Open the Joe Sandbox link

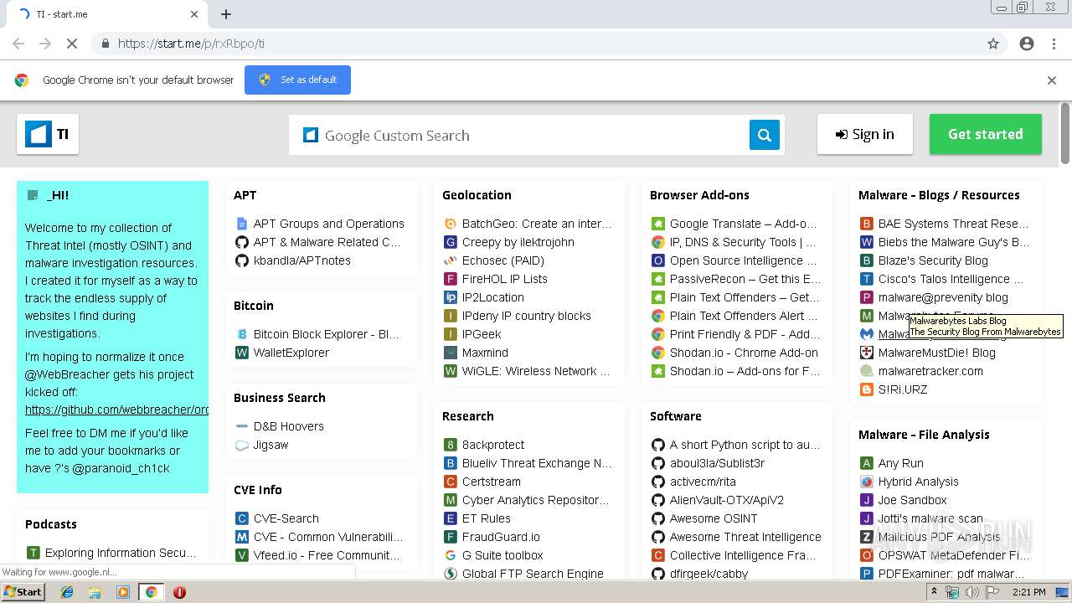point(913,500)
